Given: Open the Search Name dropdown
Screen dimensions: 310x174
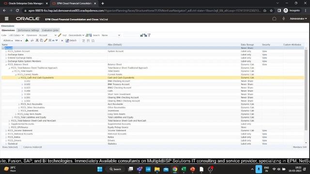Looking at the screenshot, I should pos(111,35).
